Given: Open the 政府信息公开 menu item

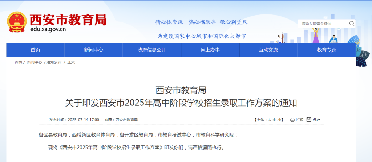Looking at the screenshot, I should (x=151, y=50).
